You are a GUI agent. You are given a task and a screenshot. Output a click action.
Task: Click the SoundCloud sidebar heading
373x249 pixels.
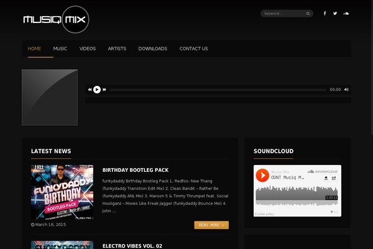pyautogui.click(x=274, y=151)
